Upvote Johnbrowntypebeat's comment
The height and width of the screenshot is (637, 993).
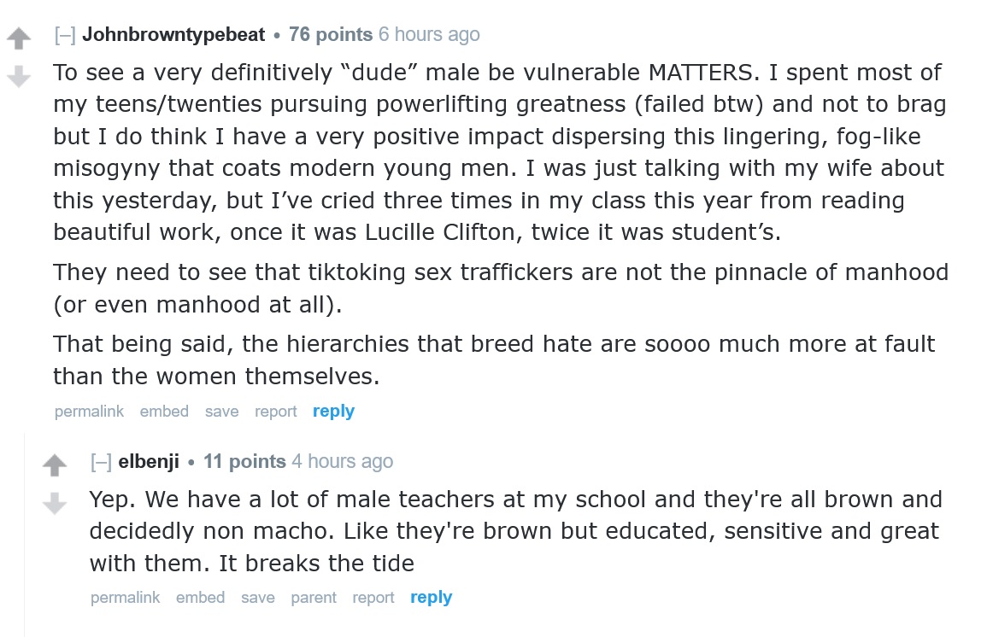coord(18,38)
